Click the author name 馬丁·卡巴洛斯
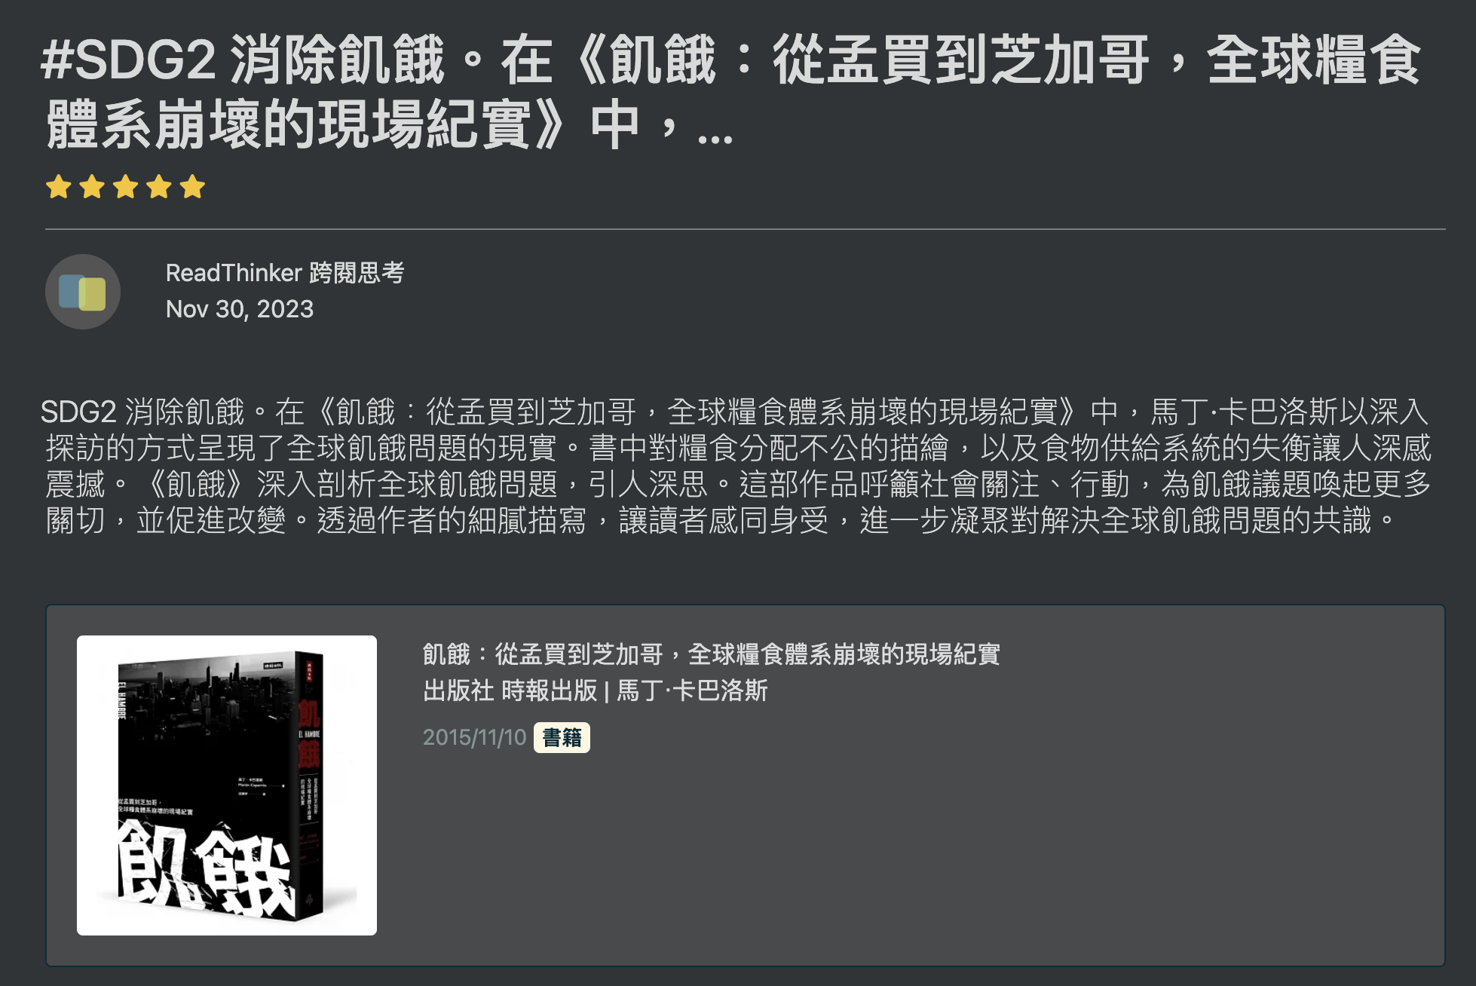This screenshot has width=1476, height=986. (693, 691)
